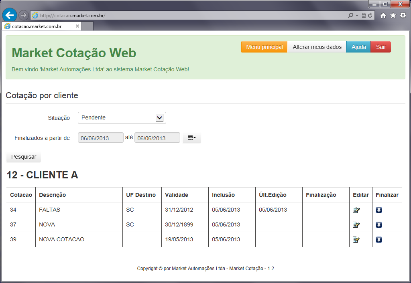Toggle compatibility view icon

tap(364, 16)
